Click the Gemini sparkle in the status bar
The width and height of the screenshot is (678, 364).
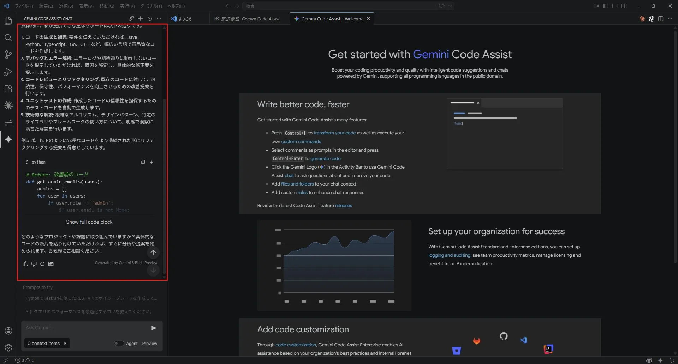[660, 360]
